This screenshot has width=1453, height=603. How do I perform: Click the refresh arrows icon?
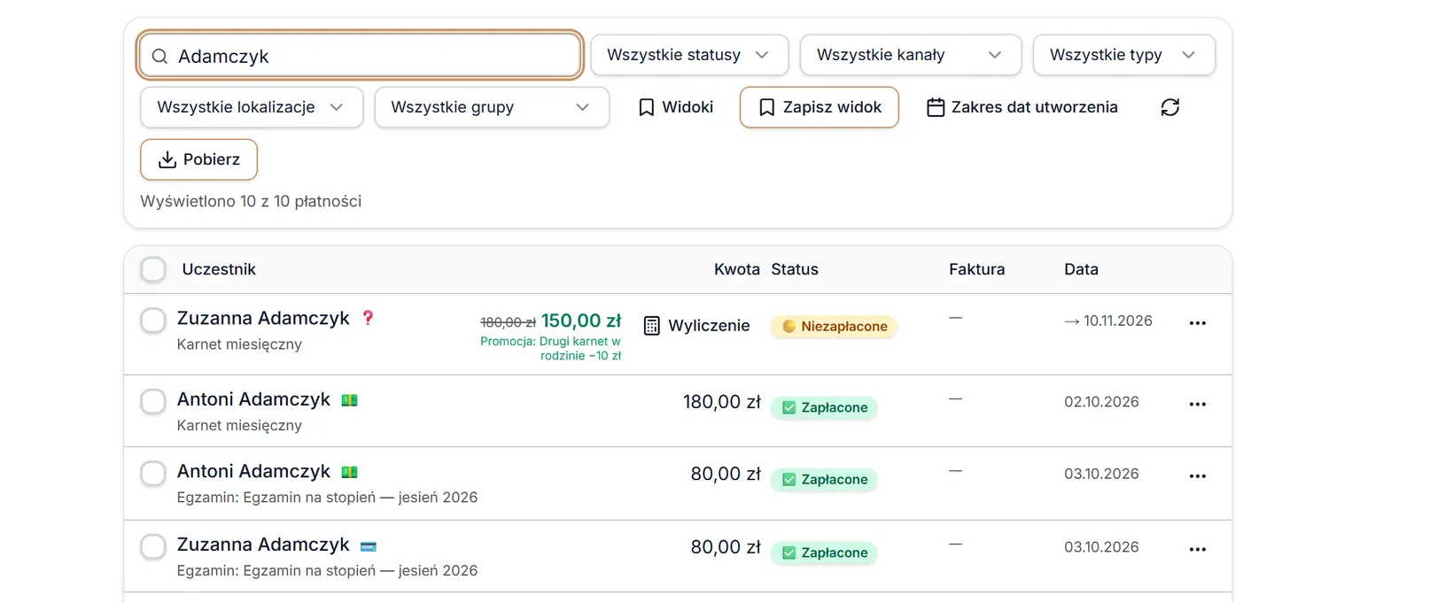point(1170,107)
